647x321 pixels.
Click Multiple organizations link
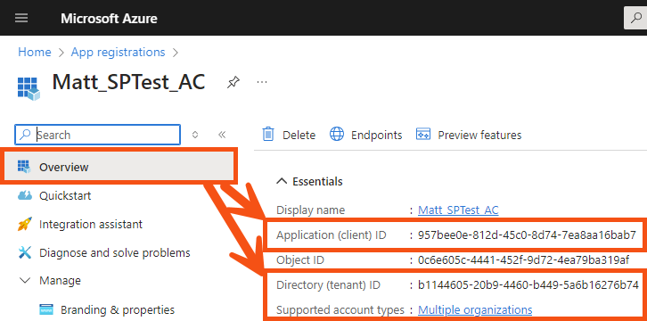pyautogui.click(x=475, y=309)
